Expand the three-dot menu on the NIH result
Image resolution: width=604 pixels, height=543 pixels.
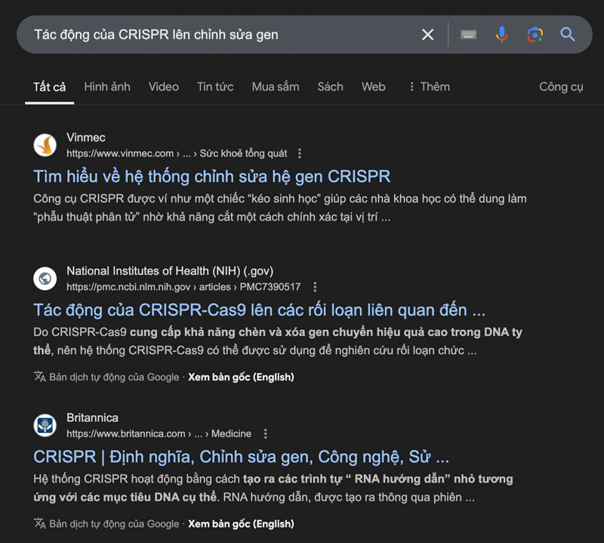pyautogui.click(x=314, y=286)
